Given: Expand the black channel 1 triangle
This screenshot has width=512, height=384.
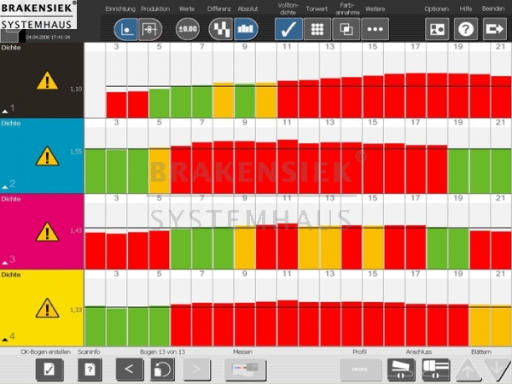Looking at the screenshot, I should click(x=5, y=112).
